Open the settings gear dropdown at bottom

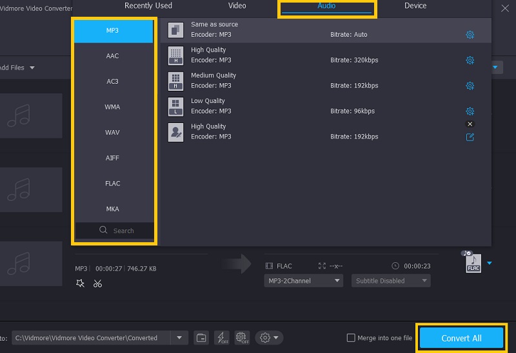click(x=268, y=338)
